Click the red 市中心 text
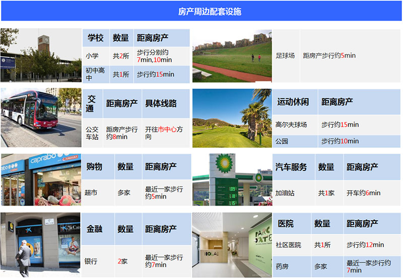The width and height of the screenshot is (403, 280). [x=168, y=130]
